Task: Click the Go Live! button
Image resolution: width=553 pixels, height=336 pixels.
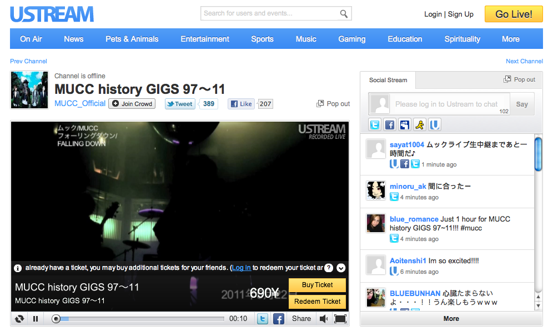Action: [514, 14]
